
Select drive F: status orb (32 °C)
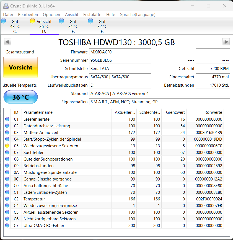pos(90,21)
